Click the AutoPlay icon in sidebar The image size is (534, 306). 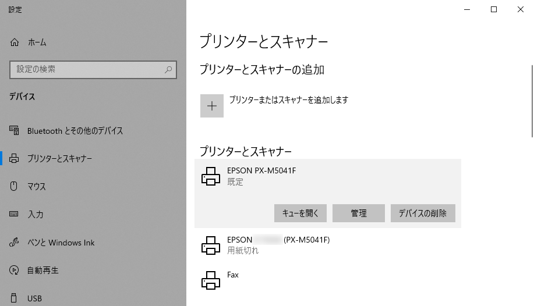15,271
